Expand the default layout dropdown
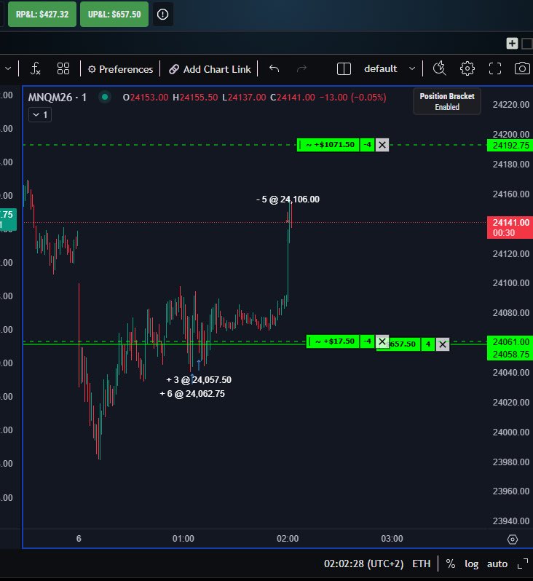Viewport: 533px width, 581px height. 412,69
